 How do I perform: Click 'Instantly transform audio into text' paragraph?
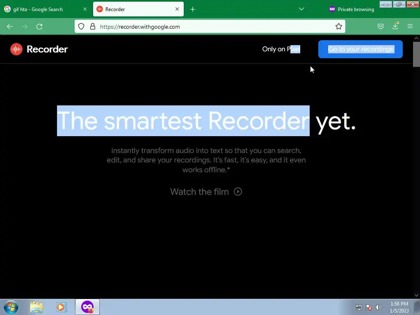click(x=206, y=160)
